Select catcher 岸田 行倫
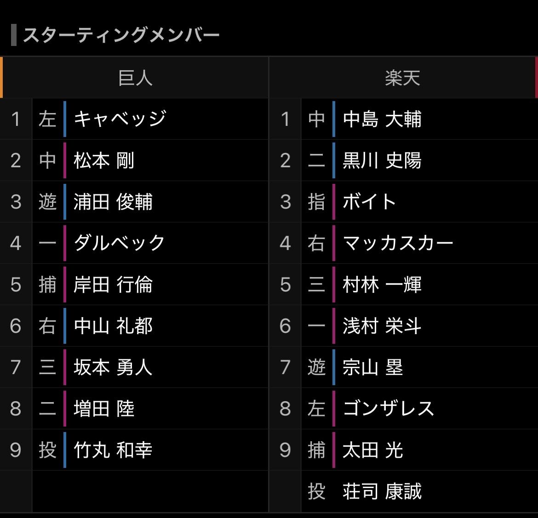This screenshot has height=518, width=538. click(113, 285)
